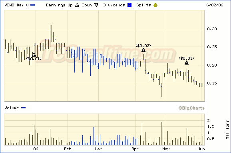Click the 'May' x-axis label
The height and width of the screenshot is (153, 231).
(166, 149)
